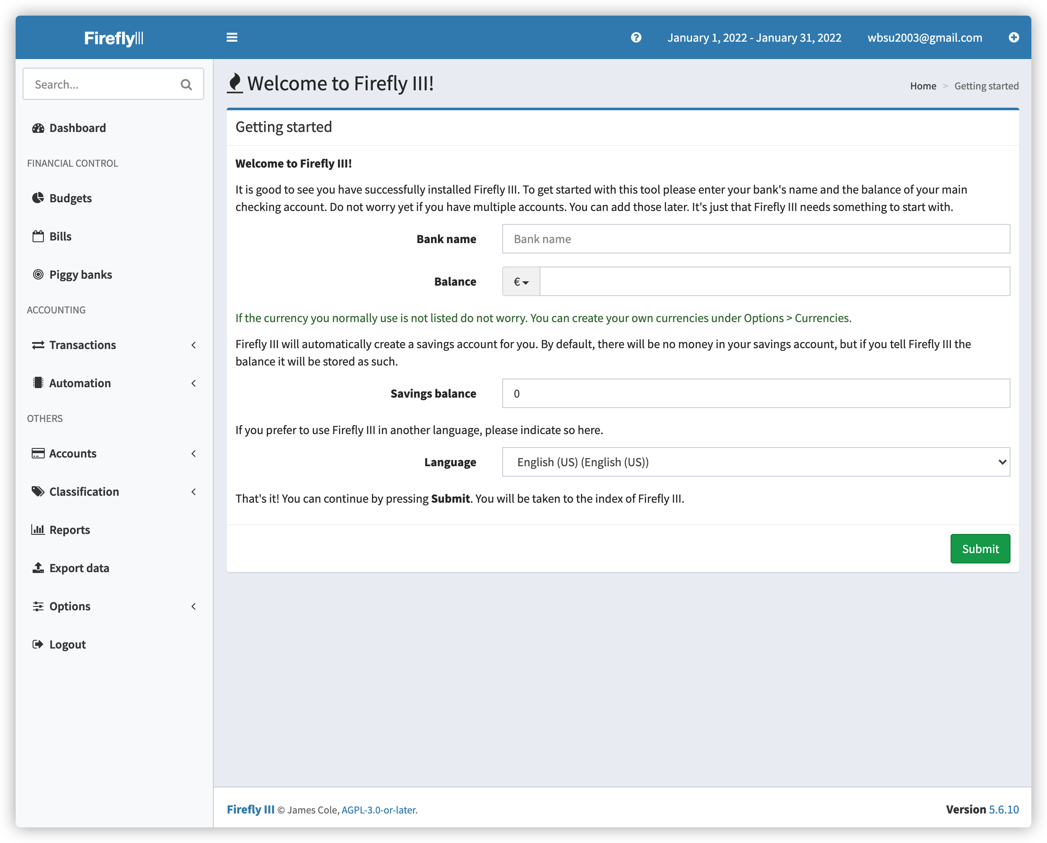Open Budgets pie chart icon
The image size is (1047, 843).
pos(38,198)
